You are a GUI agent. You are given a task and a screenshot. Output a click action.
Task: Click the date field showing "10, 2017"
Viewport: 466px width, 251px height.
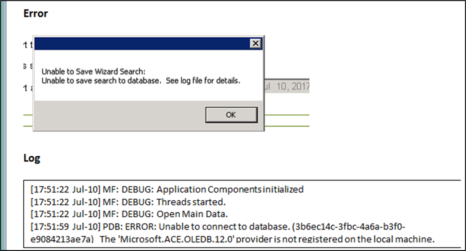tap(288, 86)
